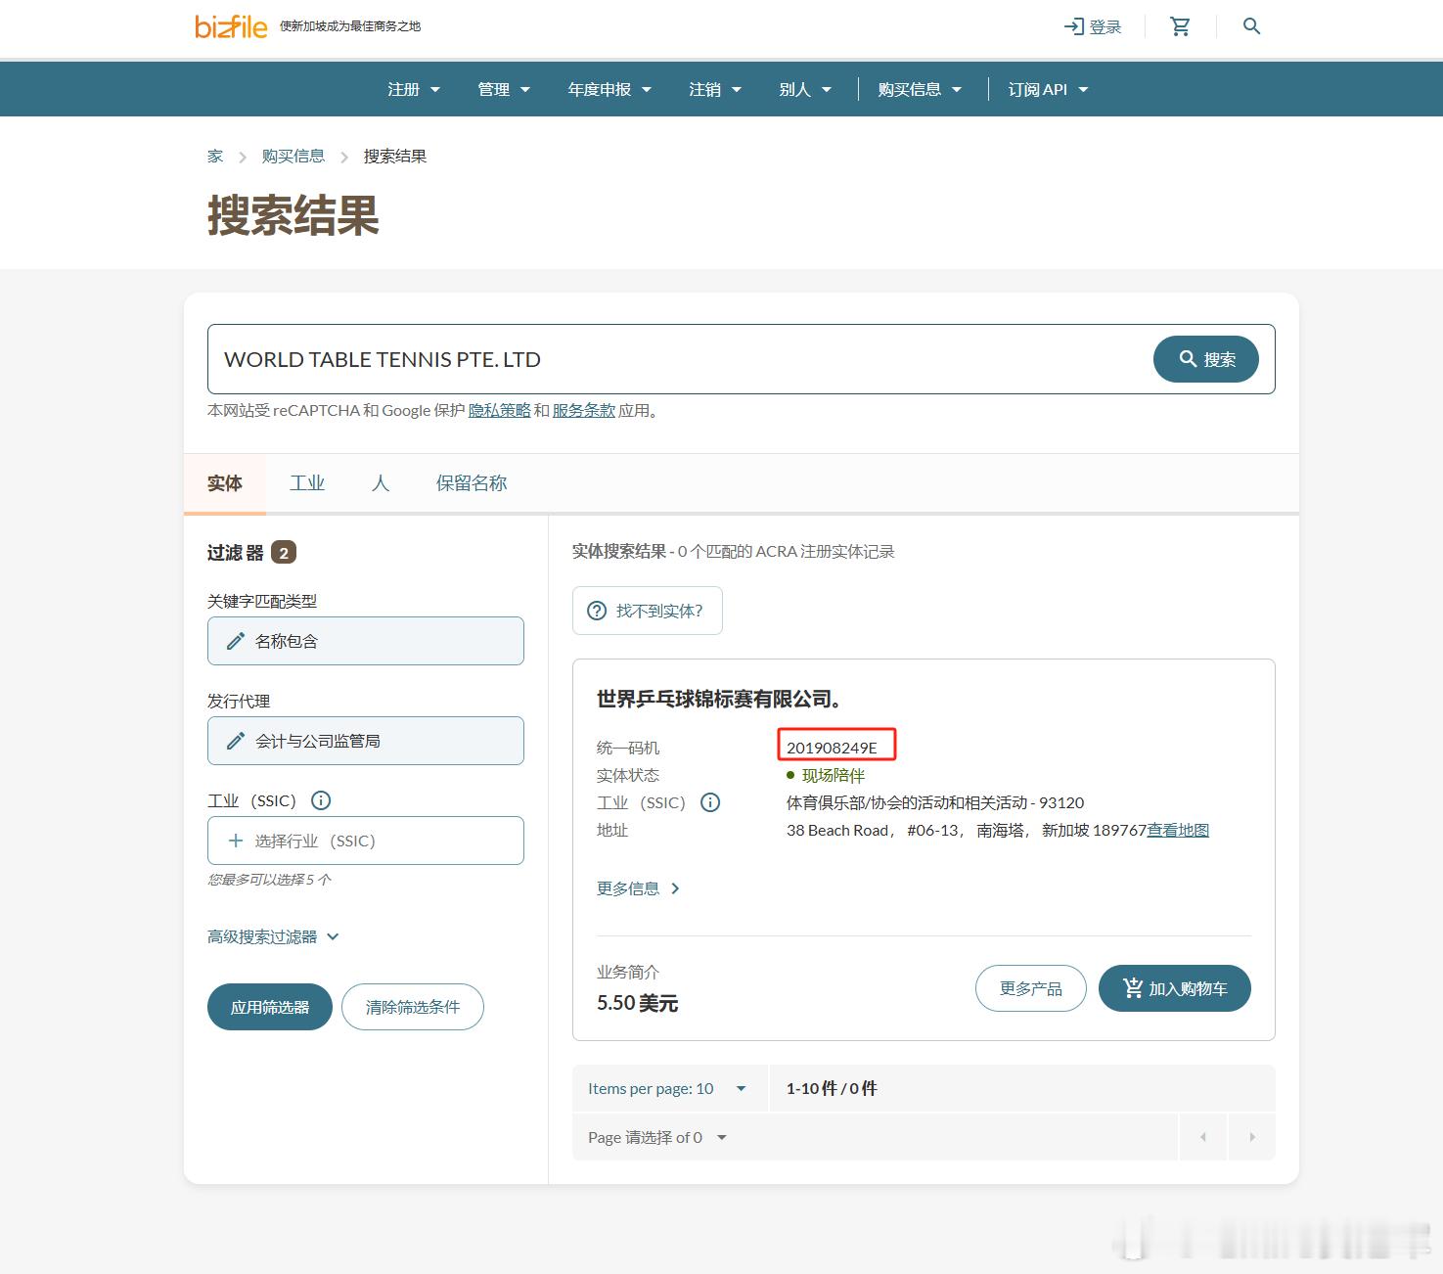Click the header search magnifier icon
This screenshot has height=1274, width=1443.
coord(1251,26)
